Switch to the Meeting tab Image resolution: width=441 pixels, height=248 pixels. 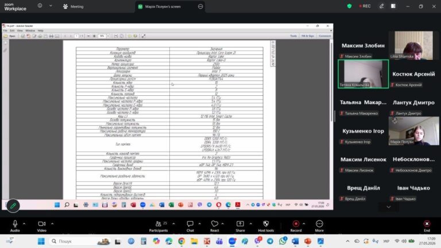(x=73, y=6)
